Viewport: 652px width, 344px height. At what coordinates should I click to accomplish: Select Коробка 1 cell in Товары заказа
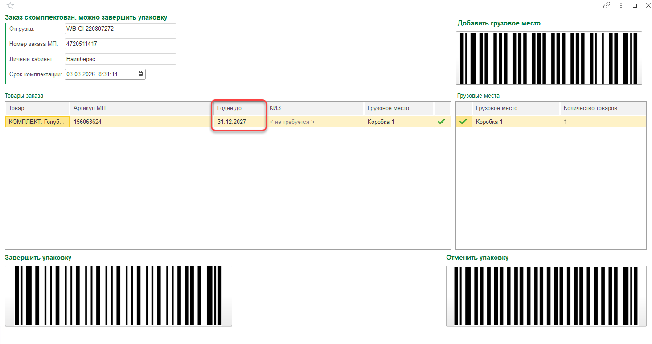click(399, 122)
